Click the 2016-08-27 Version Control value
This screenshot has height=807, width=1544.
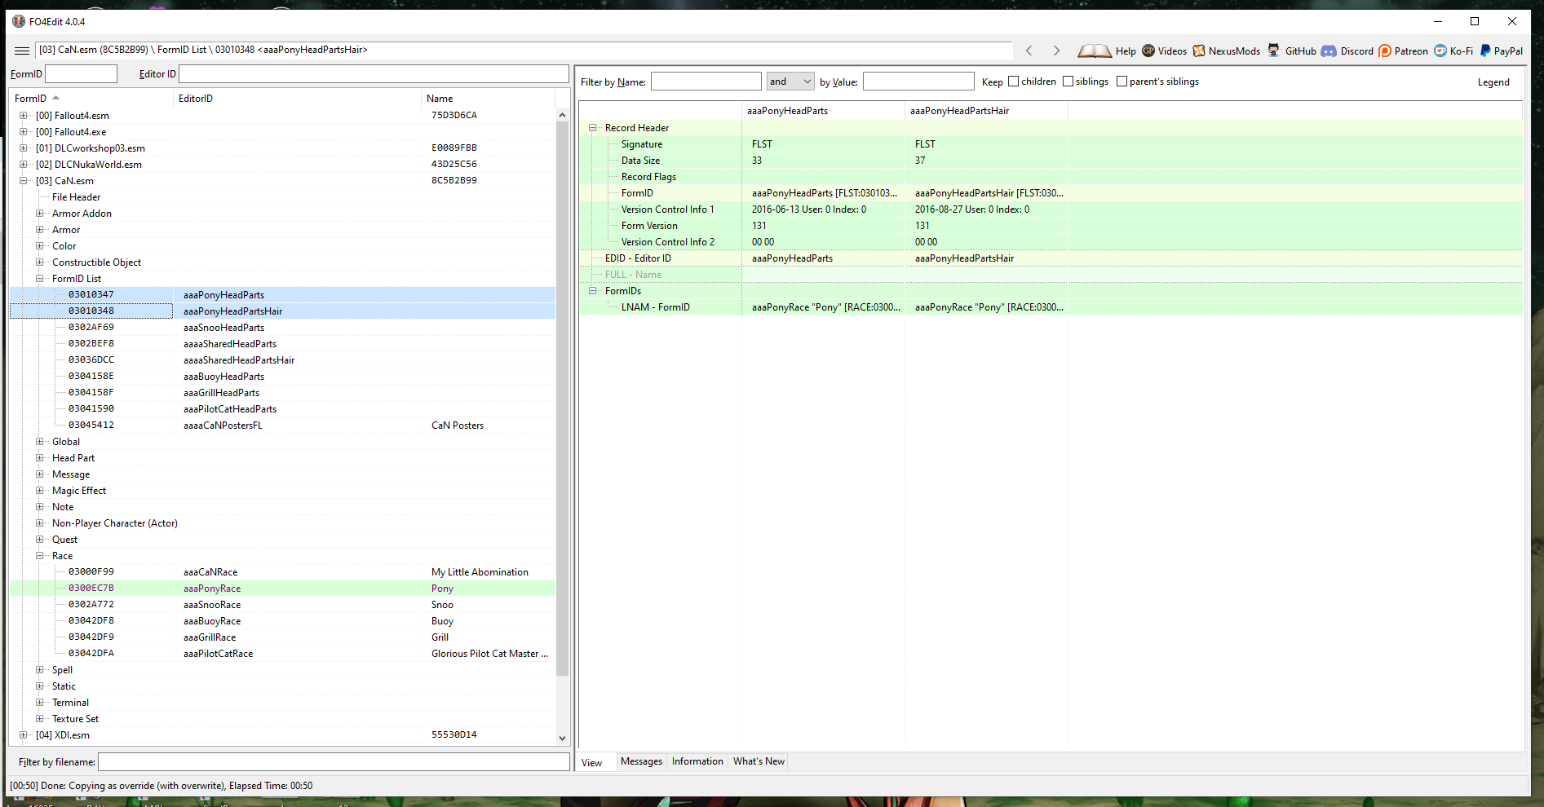[972, 209]
